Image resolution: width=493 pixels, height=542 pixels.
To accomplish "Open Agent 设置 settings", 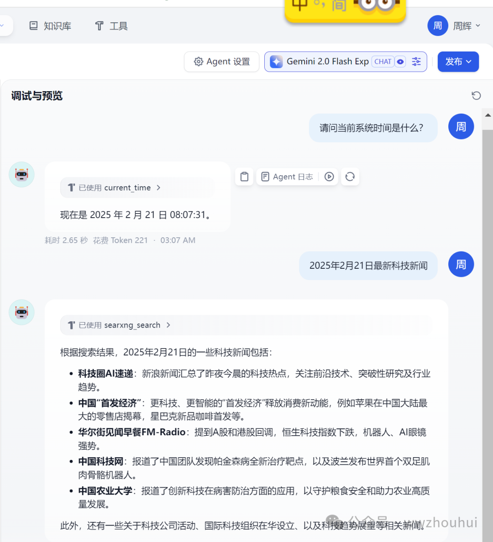I will point(222,62).
